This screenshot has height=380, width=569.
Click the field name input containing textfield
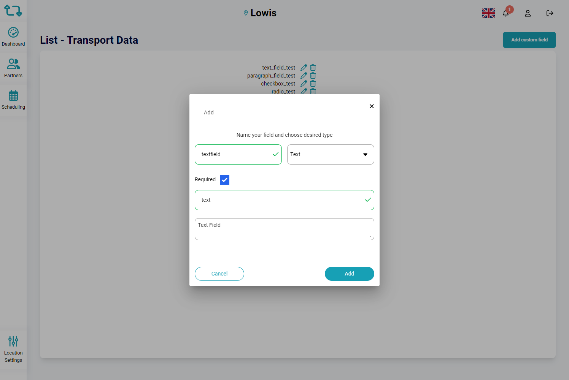[235, 154]
